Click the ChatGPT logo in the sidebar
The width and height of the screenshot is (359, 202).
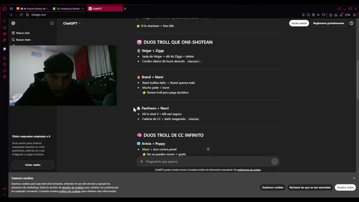(x=13, y=23)
